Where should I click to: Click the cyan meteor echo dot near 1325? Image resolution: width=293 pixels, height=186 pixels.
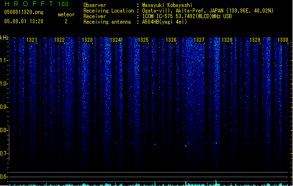pos(155,144)
